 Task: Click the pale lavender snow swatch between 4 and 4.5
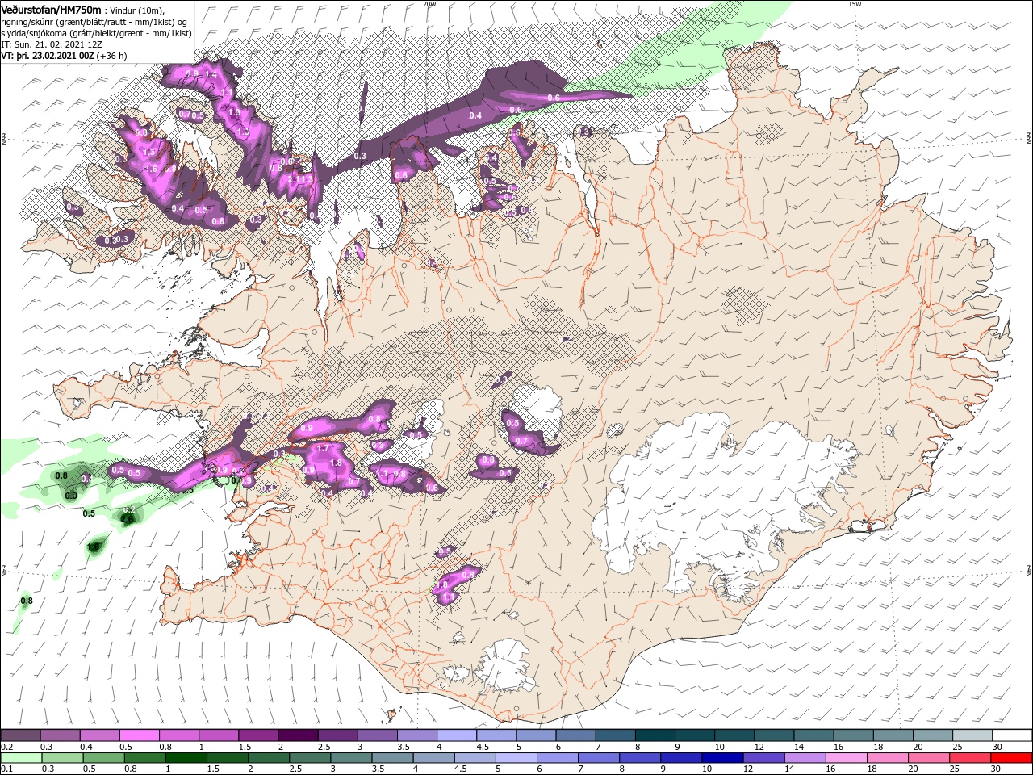(456, 735)
